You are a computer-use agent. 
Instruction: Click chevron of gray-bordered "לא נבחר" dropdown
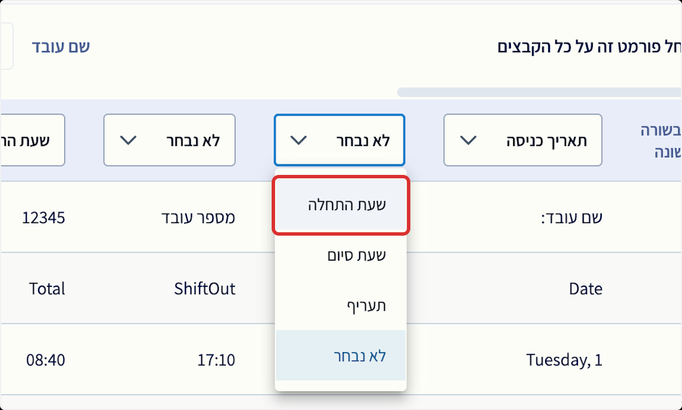pos(129,140)
